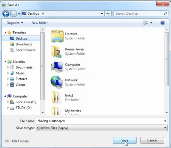Click the Pictures library icon

coord(12,79)
